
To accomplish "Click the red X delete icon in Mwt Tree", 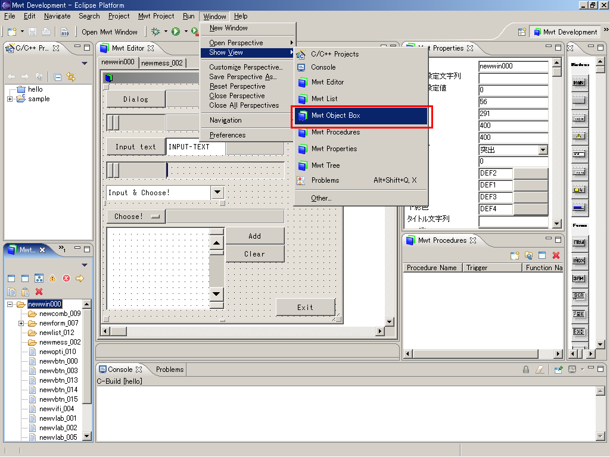I will (39, 292).
